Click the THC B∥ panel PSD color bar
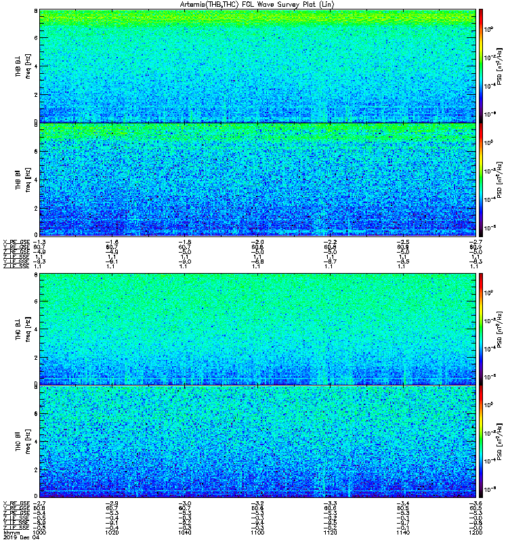Screen dimensions: 508x542 [480, 441]
